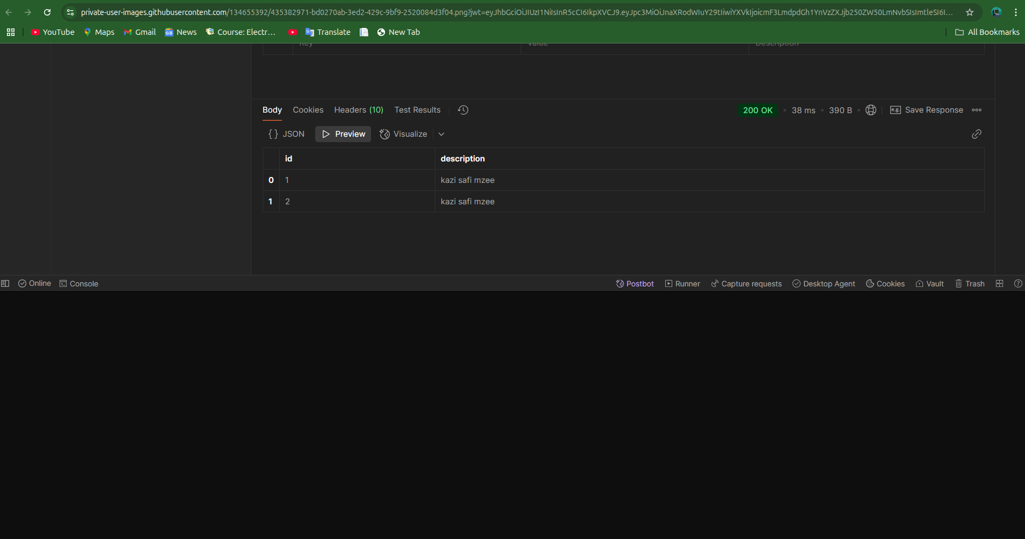
Task: Select the Preview view
Action: 343,134
